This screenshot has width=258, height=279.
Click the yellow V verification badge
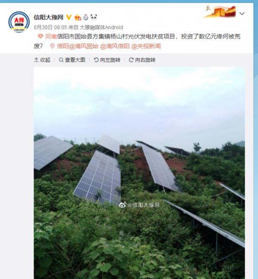click(x=69, y=17)
